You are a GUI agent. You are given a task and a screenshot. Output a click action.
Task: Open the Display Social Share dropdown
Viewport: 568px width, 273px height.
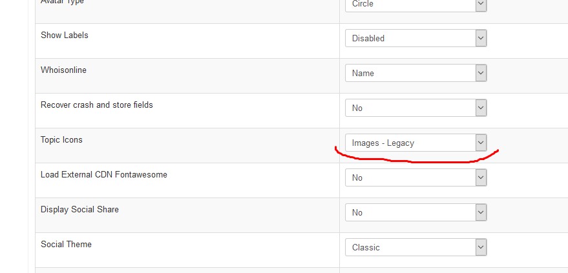pyautogui.click(x=415, y=212)
